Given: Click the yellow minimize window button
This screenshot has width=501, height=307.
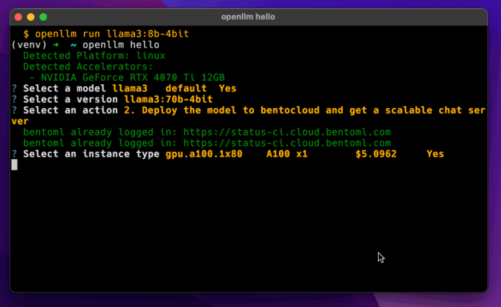Looking at the screenshot, I should [31, 17].
